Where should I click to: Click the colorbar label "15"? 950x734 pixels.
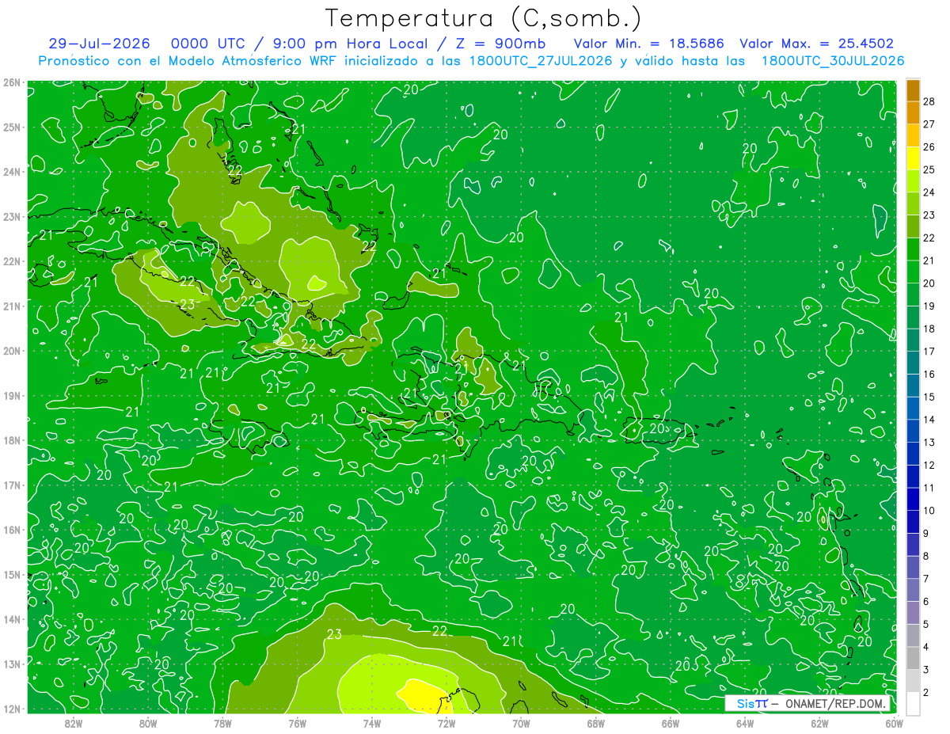click(929, 397)
